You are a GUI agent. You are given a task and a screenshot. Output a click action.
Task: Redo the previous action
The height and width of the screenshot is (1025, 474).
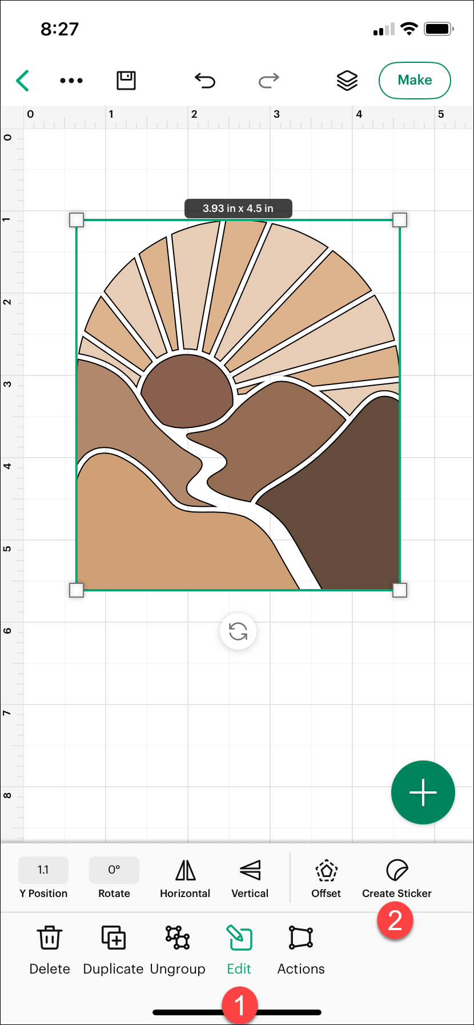(x=268, y=81)
